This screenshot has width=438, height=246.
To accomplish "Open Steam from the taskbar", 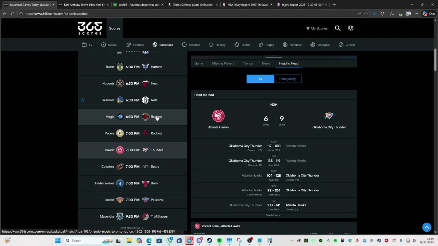I will pyautogui.click(x=209, y=241).
